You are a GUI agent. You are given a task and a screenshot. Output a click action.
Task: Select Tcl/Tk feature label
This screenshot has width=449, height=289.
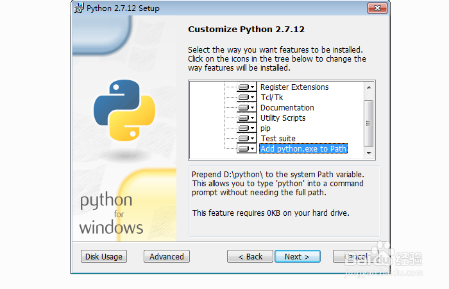pos(272,97)
